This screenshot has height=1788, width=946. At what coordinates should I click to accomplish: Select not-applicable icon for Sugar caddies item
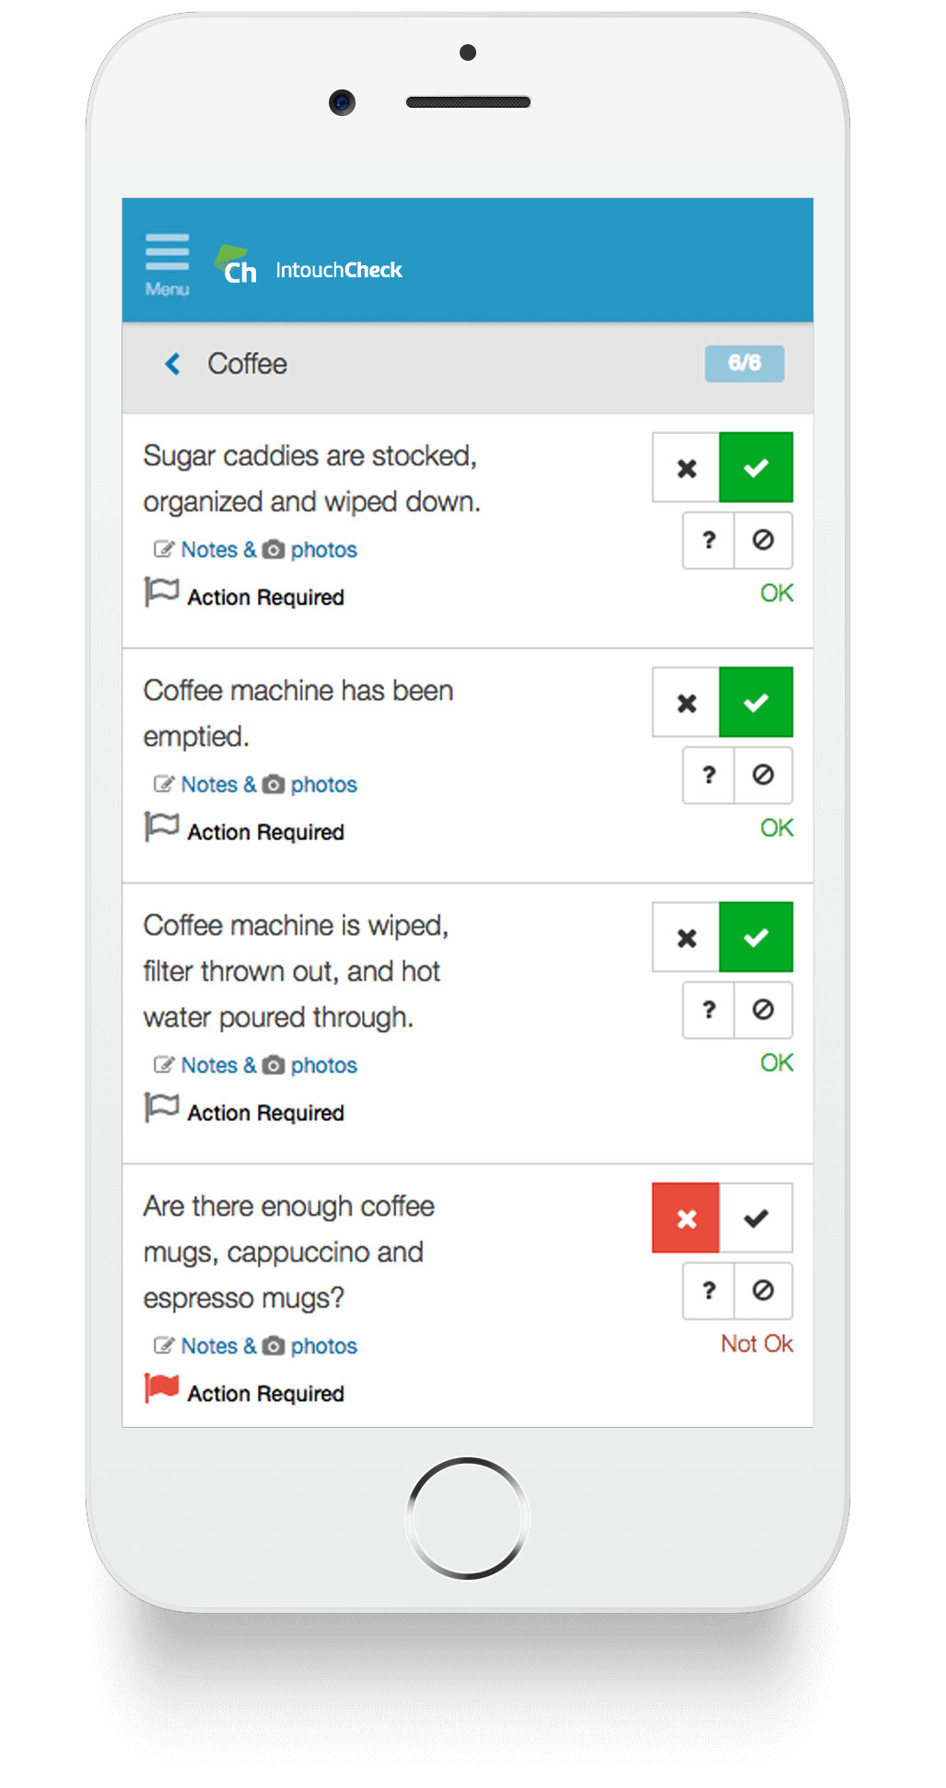pyautogui.click(x=763, y=540)
